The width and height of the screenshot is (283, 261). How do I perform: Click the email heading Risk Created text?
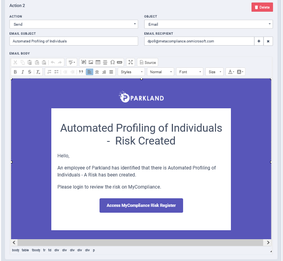(x=145, y=141)
